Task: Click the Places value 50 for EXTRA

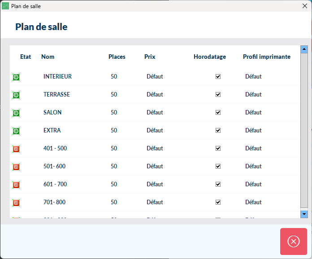Action: click(x=114, y=130)
